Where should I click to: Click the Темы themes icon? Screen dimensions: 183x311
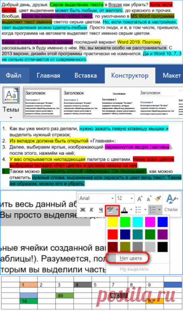click(x=11, y=95)
